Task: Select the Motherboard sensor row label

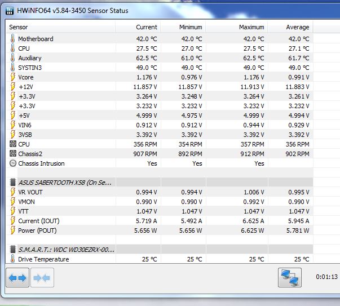Action: (36, 39)
